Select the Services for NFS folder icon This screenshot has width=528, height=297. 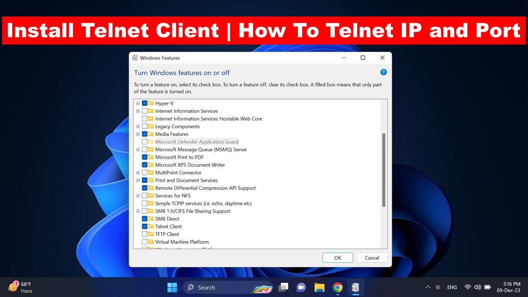[151, 196]
